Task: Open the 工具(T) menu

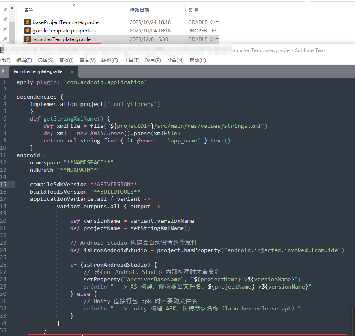Action: pyautogui.click(x=131, y=60)
